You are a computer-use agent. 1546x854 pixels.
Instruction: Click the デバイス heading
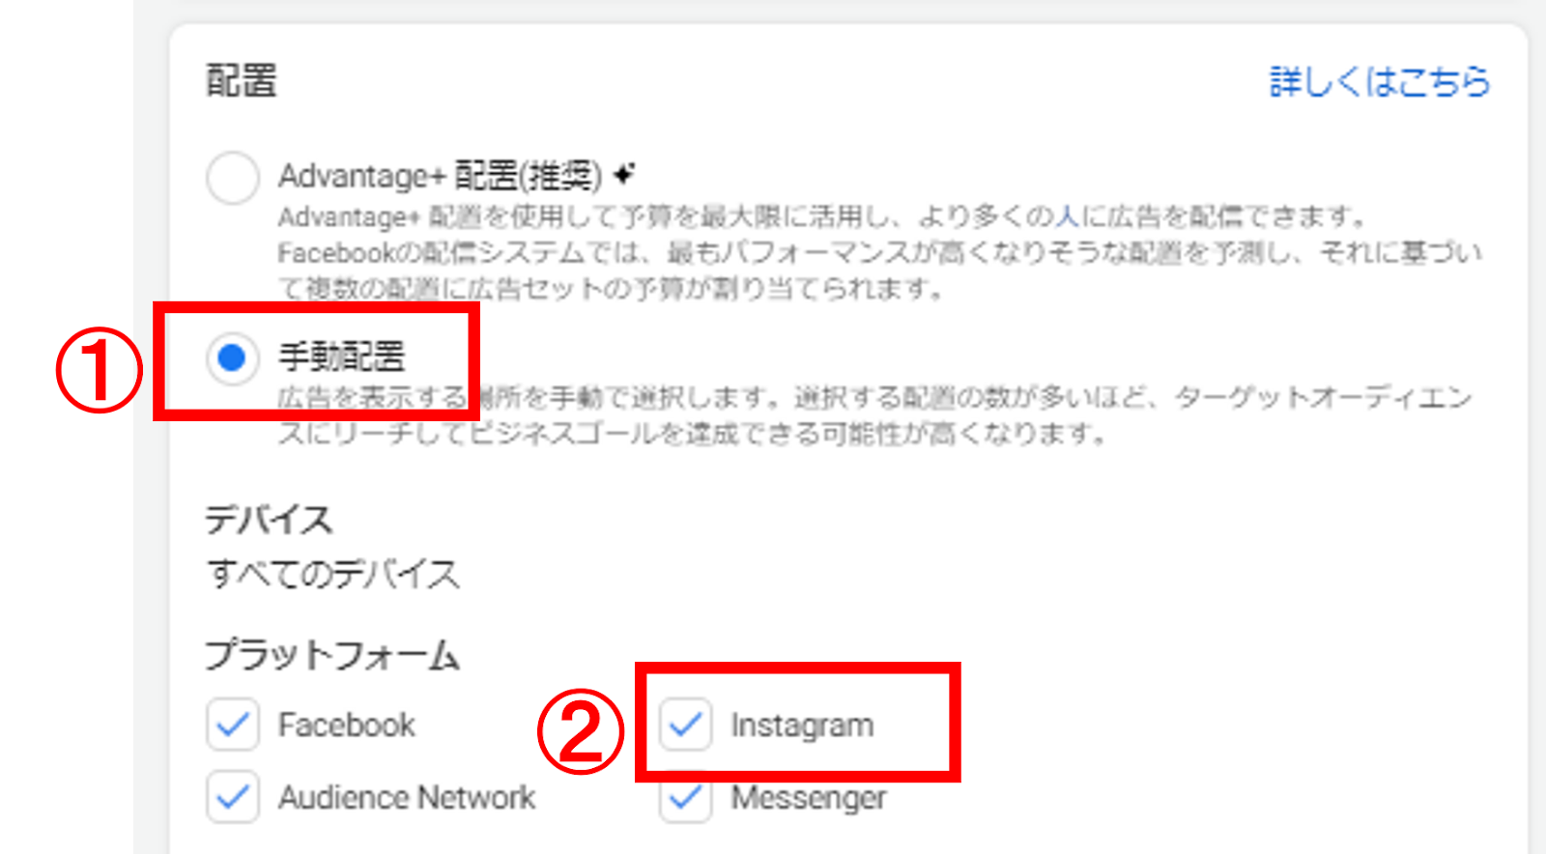tap(269, 521)
